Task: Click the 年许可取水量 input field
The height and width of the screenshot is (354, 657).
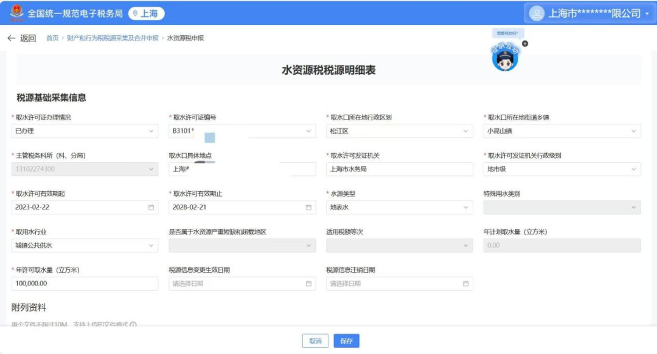Action: coord(85,284)
